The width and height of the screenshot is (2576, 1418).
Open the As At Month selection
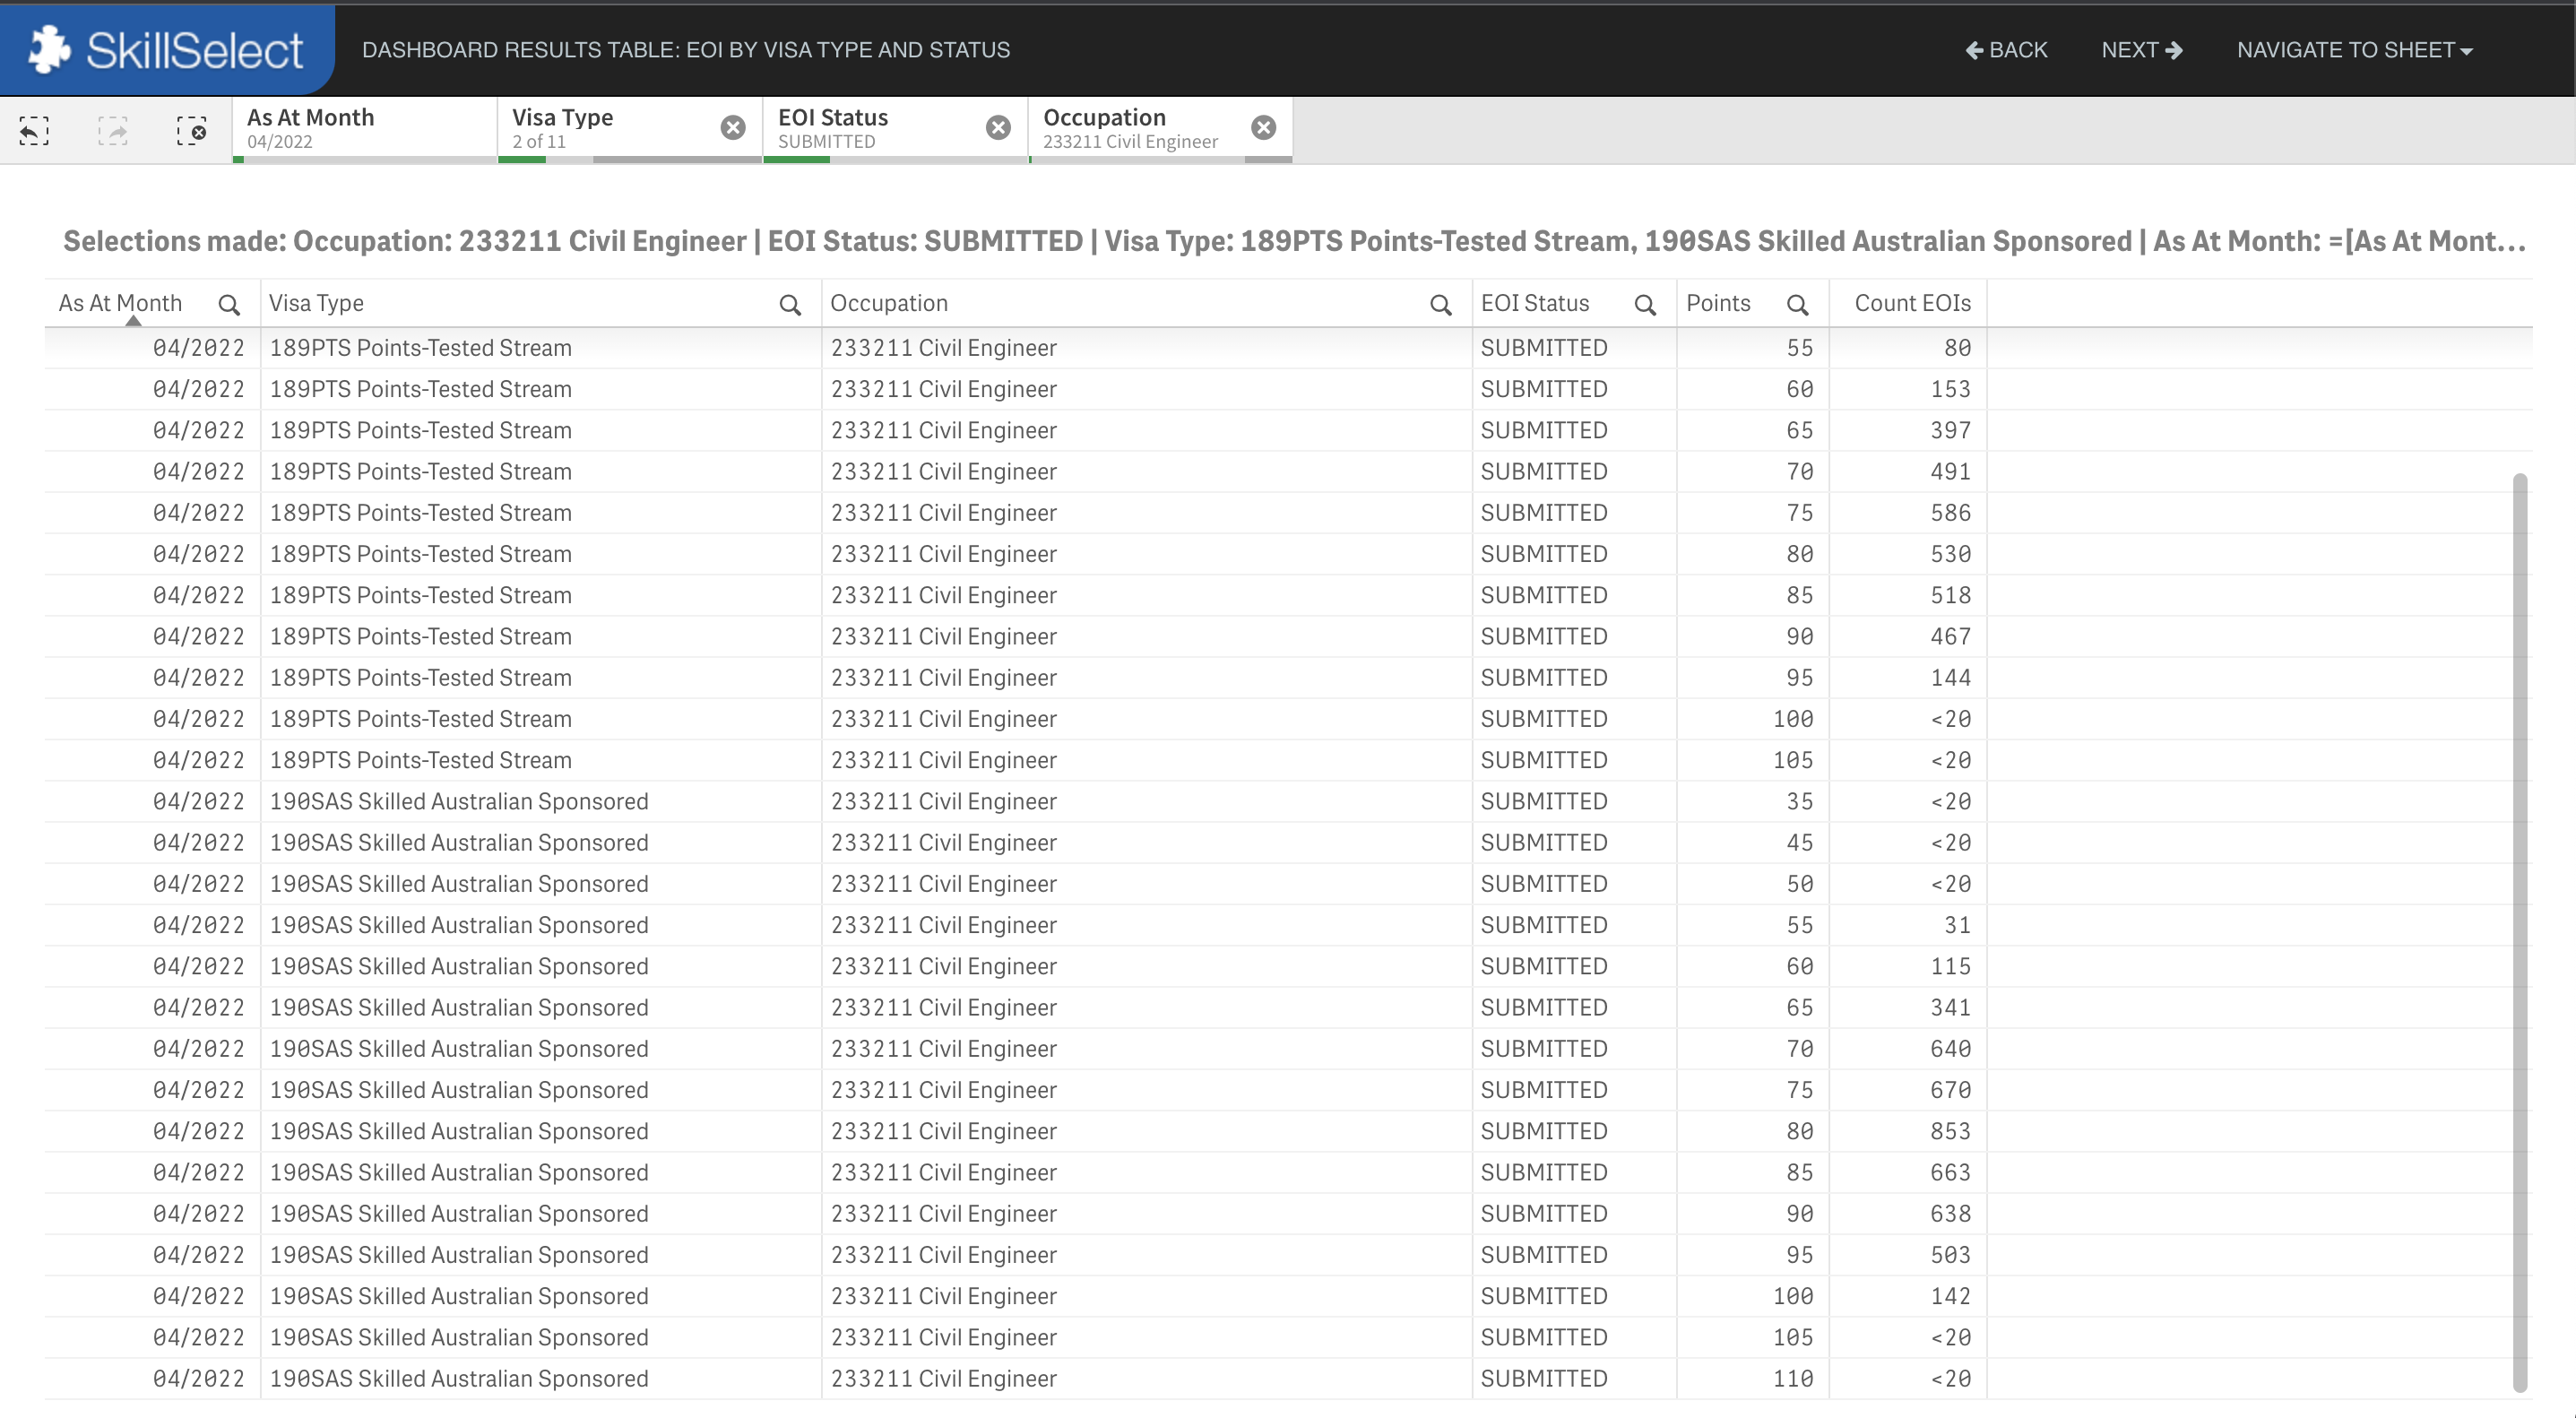pos(365,129)
